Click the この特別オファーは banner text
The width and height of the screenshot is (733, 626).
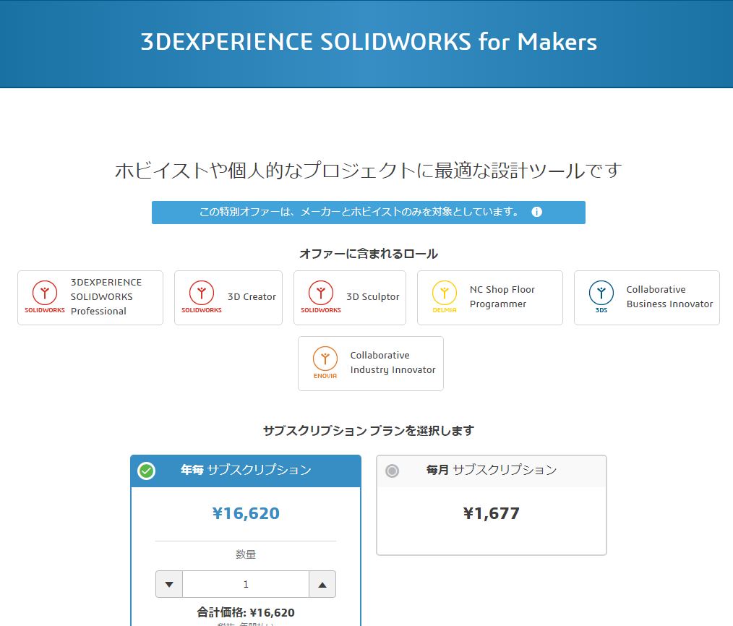(x=359, y=212)
